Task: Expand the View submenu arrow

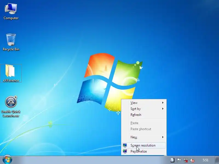Action: pos(163,103)
